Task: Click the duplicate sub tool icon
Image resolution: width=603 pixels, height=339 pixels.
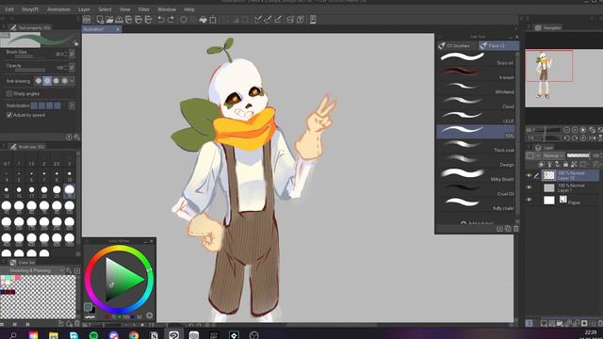Action: pos(508,229)
